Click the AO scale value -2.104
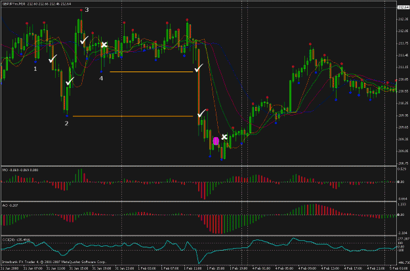 coord(402,233)
